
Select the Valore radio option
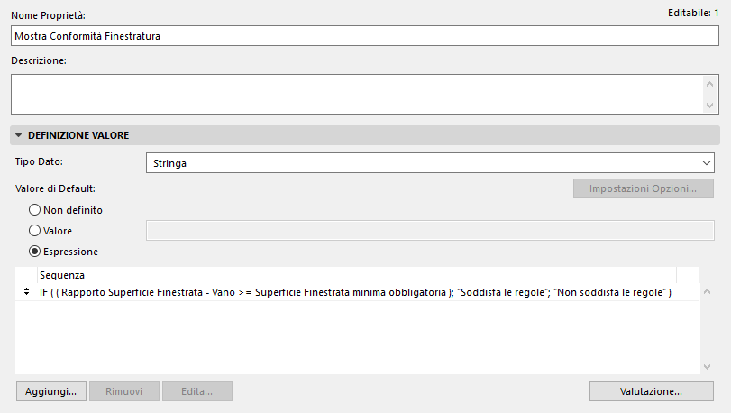(x=35, y=231)
